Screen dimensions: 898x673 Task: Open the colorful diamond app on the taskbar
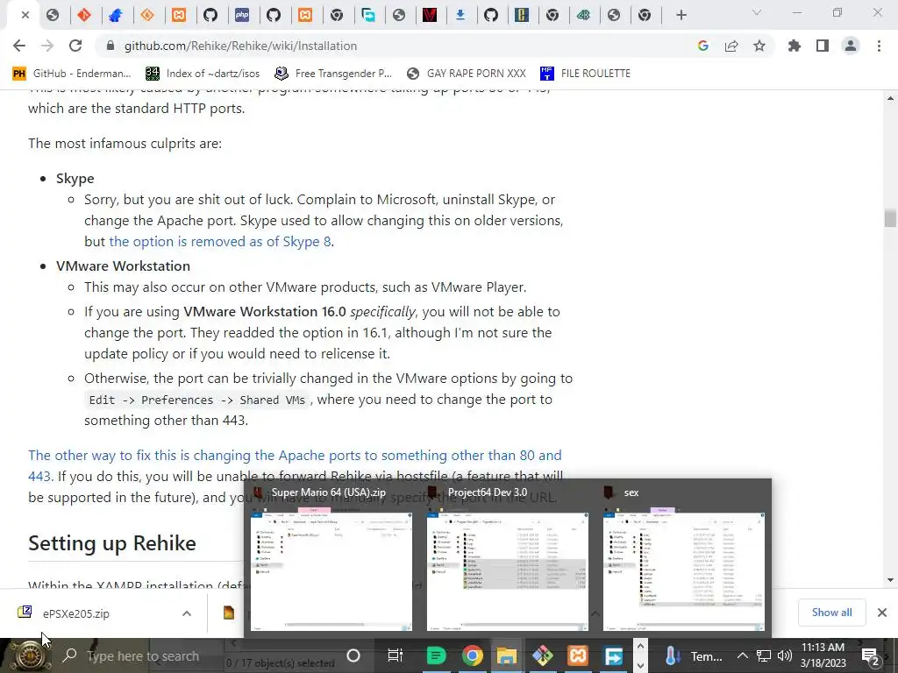(x=542, y=655)
